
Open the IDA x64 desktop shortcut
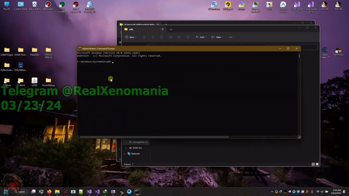[324, 6]
